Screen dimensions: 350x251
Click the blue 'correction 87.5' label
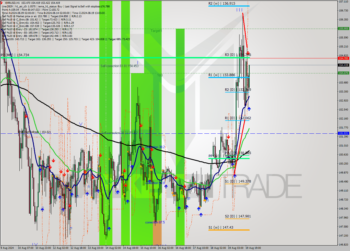(155, 222)
